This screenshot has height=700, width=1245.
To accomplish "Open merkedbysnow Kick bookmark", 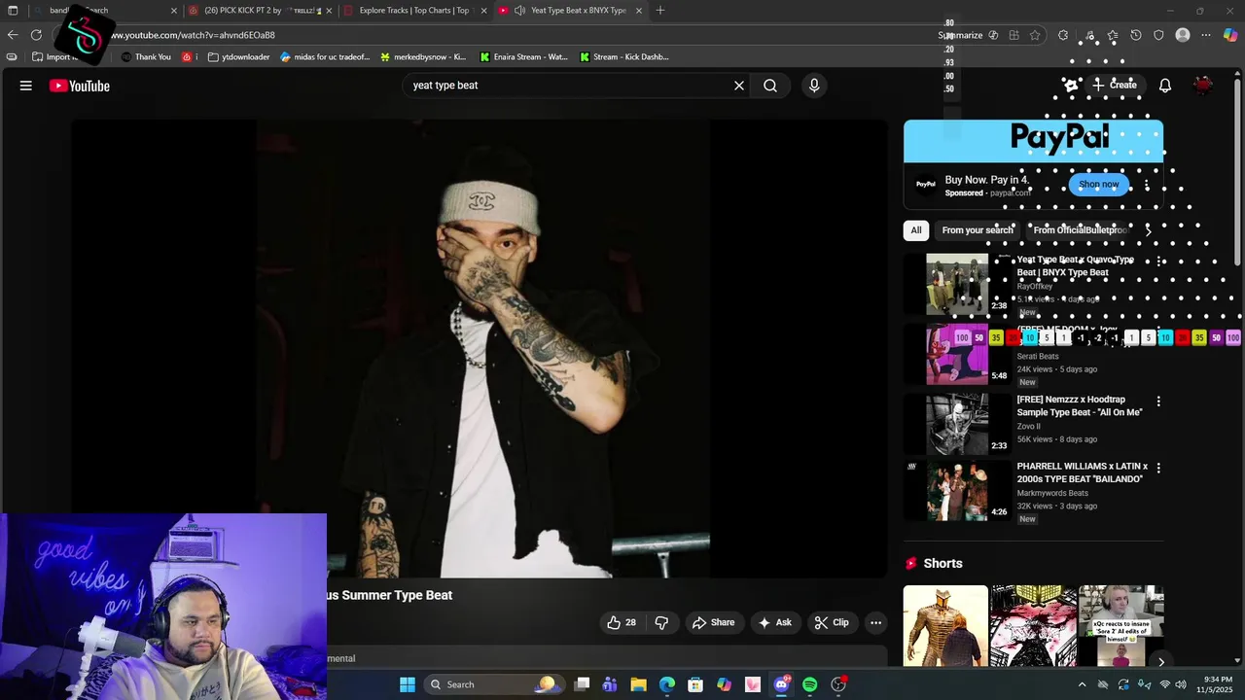I will click(x=423, y=57).
